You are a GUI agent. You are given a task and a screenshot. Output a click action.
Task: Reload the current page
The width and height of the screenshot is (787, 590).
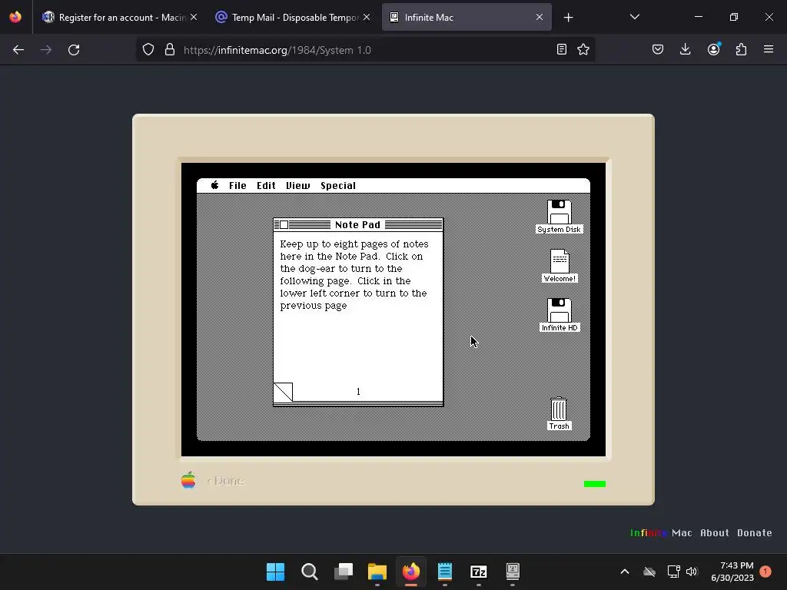(x=74, y=50)
